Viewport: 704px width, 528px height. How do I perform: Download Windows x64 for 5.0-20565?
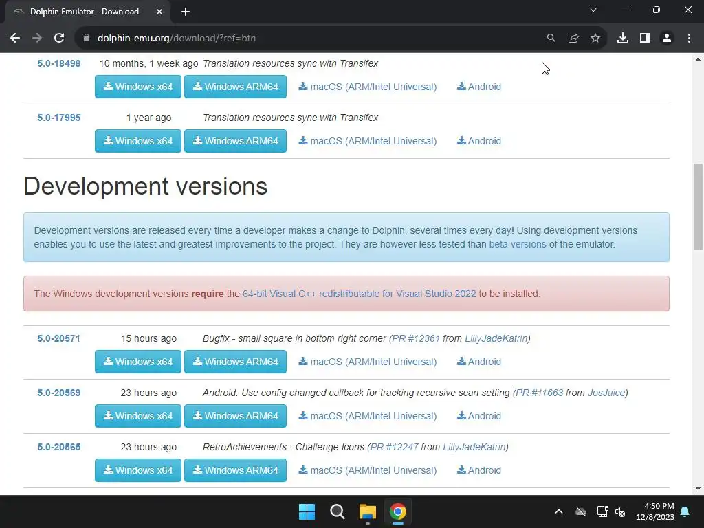138,470
